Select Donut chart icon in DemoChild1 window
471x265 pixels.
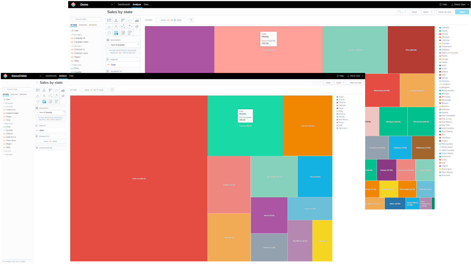[x=38, y=101]
